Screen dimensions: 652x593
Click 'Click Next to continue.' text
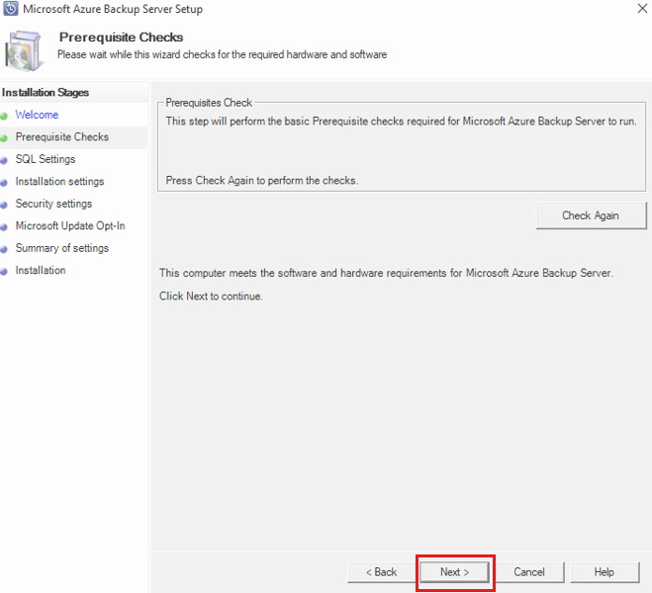coord(211,296)
